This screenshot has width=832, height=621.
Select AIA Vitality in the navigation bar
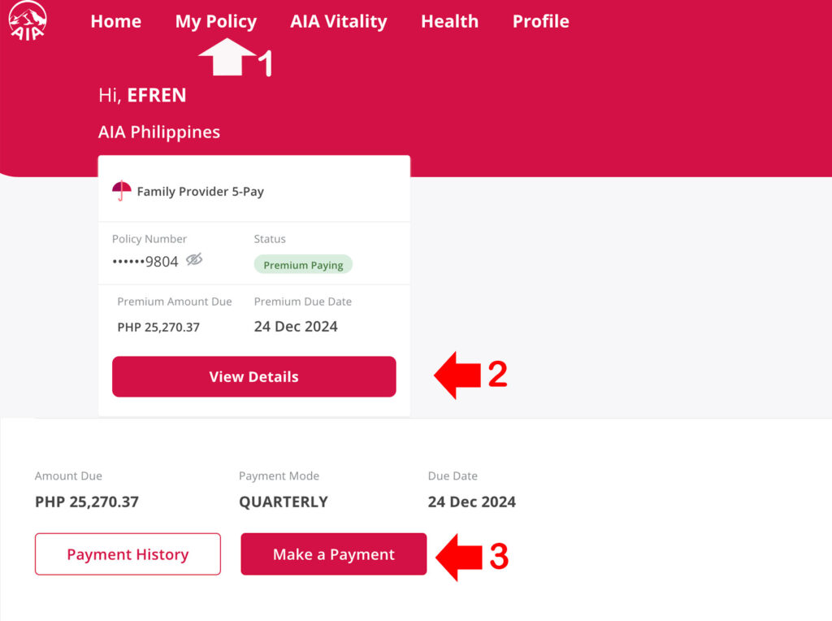tap(338, 22)
